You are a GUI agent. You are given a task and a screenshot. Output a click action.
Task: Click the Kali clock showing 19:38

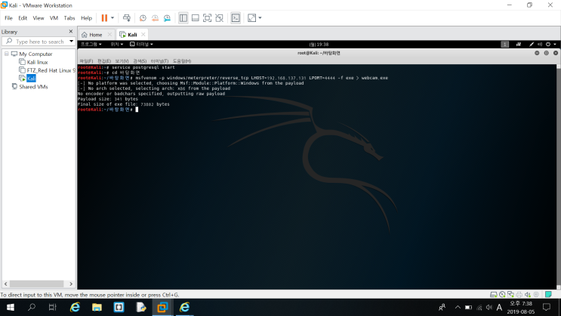[x=319, y=45]
